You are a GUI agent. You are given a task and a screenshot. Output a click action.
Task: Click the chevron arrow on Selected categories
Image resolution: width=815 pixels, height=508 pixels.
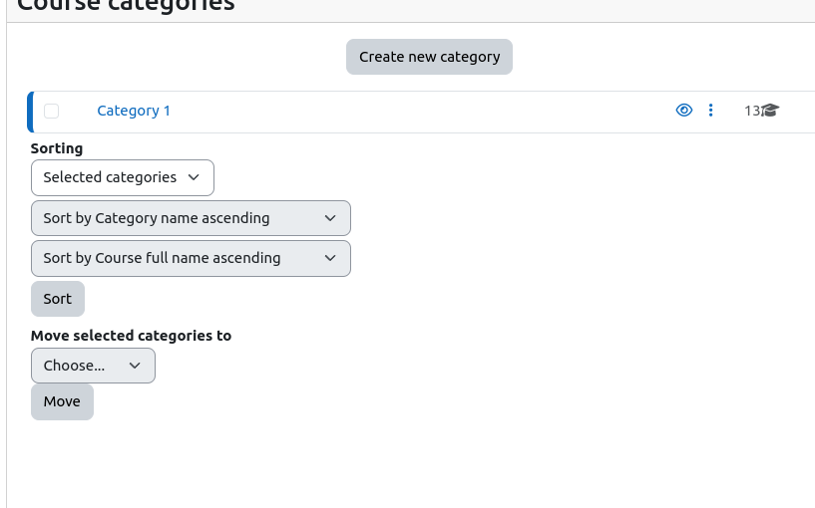click(194, 177)
